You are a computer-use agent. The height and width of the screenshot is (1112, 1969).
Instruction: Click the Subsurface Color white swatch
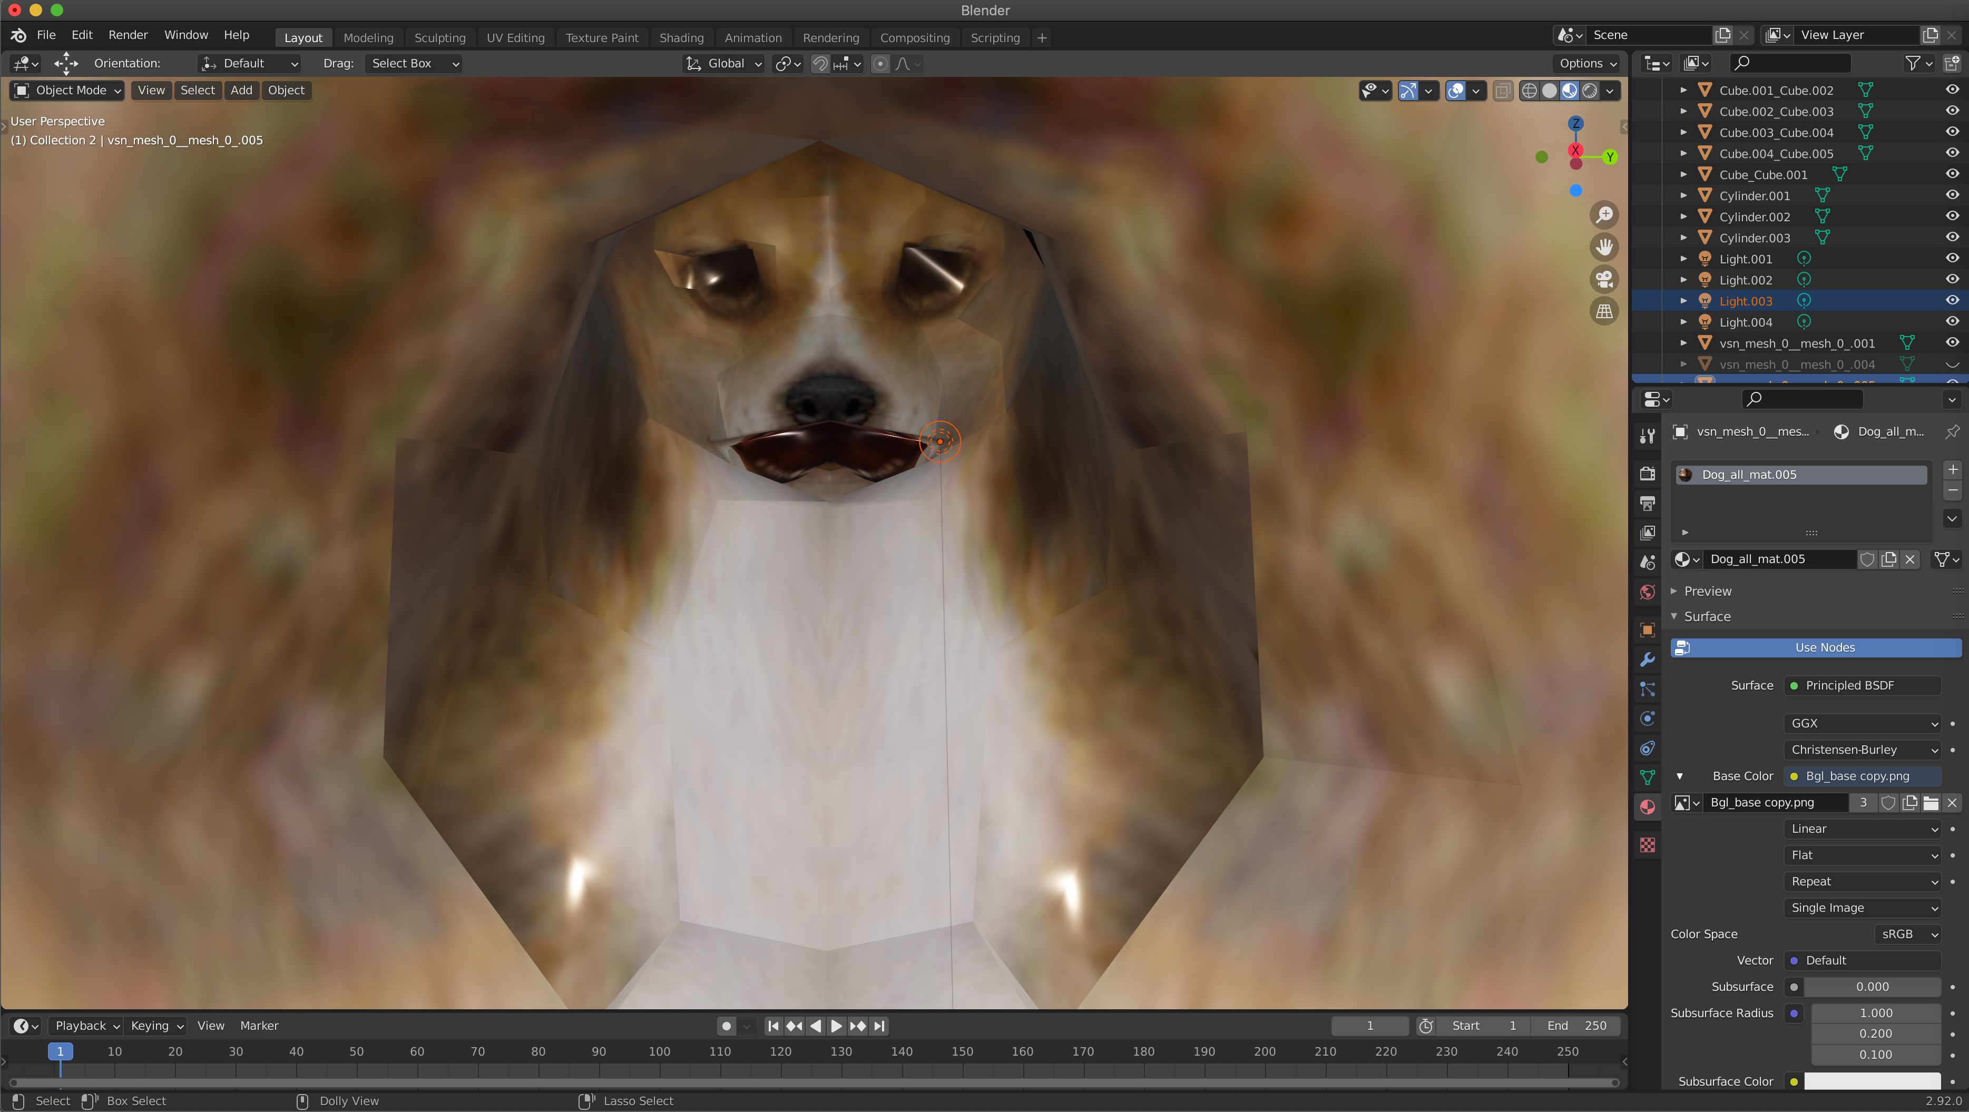coord(1871,1081)
